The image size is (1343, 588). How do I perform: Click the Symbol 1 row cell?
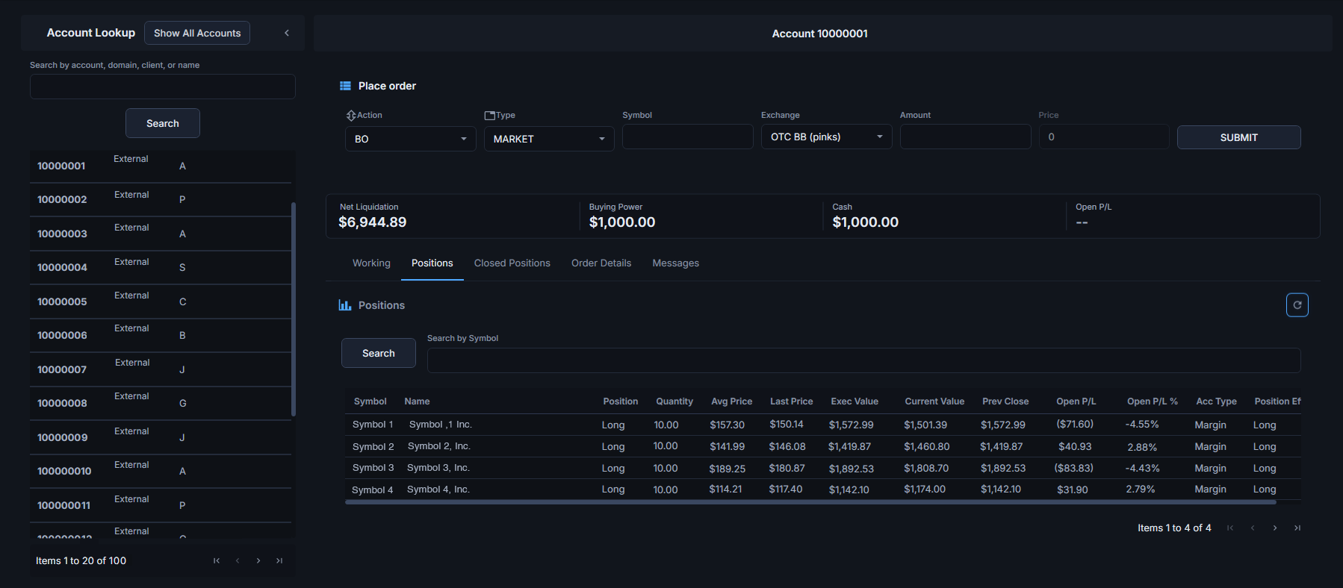(x=373, y=425)
